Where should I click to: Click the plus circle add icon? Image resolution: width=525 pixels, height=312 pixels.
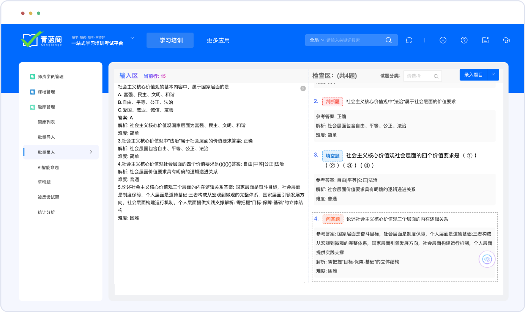tap(443, 40)
